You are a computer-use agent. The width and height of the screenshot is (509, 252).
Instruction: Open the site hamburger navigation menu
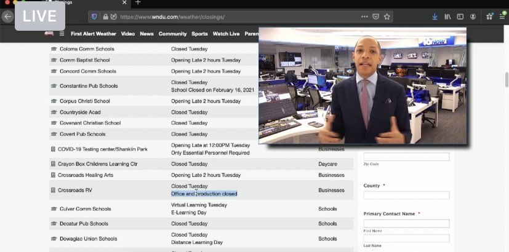pyautogui.click(x=62, y=33)
